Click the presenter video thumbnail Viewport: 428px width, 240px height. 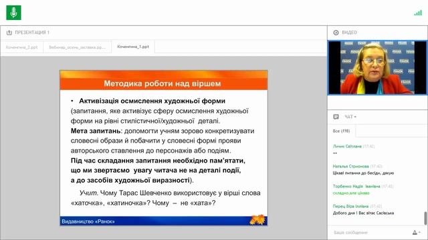tap(377, 67)
